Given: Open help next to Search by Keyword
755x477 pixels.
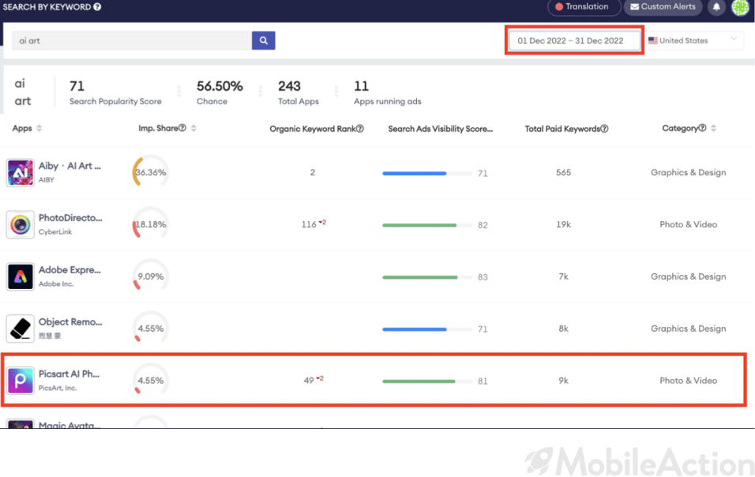Looking at the screenshot, I should coord(97,7).
